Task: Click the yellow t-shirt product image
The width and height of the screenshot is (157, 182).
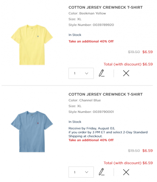Action: click(x=32, y=45)
